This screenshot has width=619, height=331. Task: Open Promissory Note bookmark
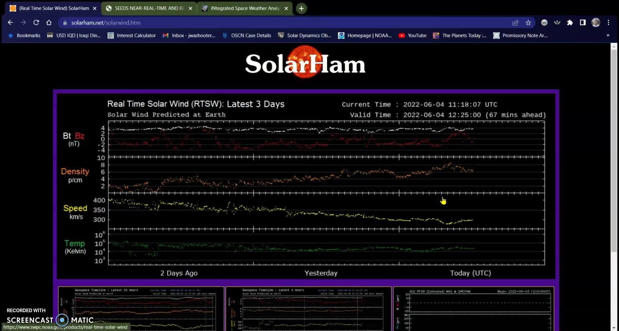pyautogui.click(x=520, y=35)
